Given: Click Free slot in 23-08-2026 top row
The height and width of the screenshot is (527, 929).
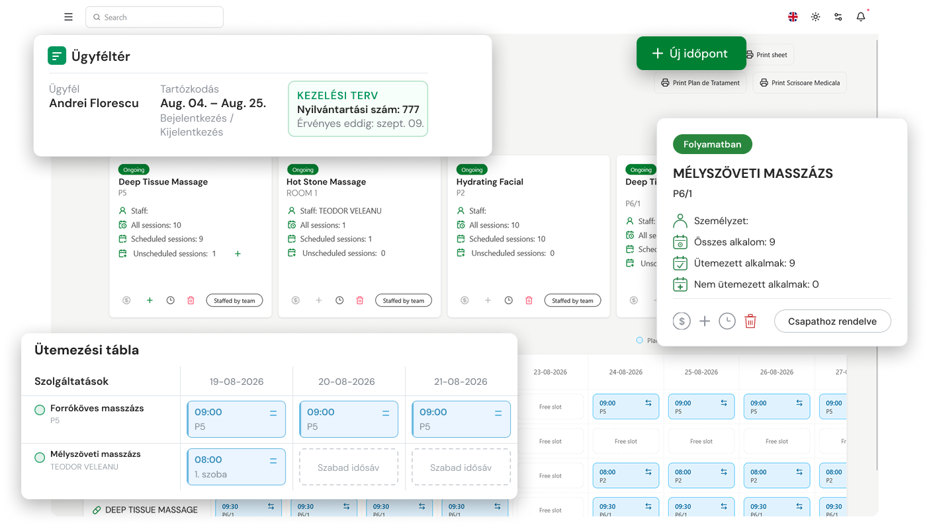Looking at the screenshot, I should 551,407.
